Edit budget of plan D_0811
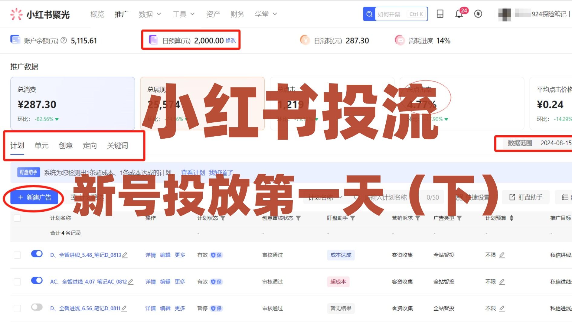Screen dimensions: 572x327 [x=502, y=308]
